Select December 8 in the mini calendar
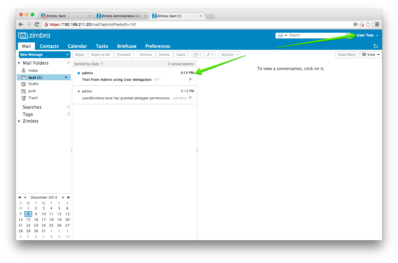Viewport: 398px width, 263px height. (x=28, y=214)
